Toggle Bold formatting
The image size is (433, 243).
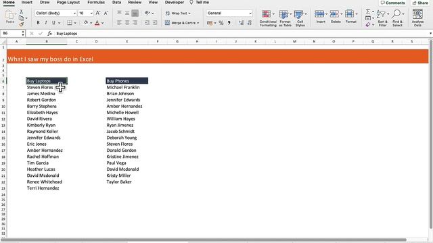coord(38,22)
